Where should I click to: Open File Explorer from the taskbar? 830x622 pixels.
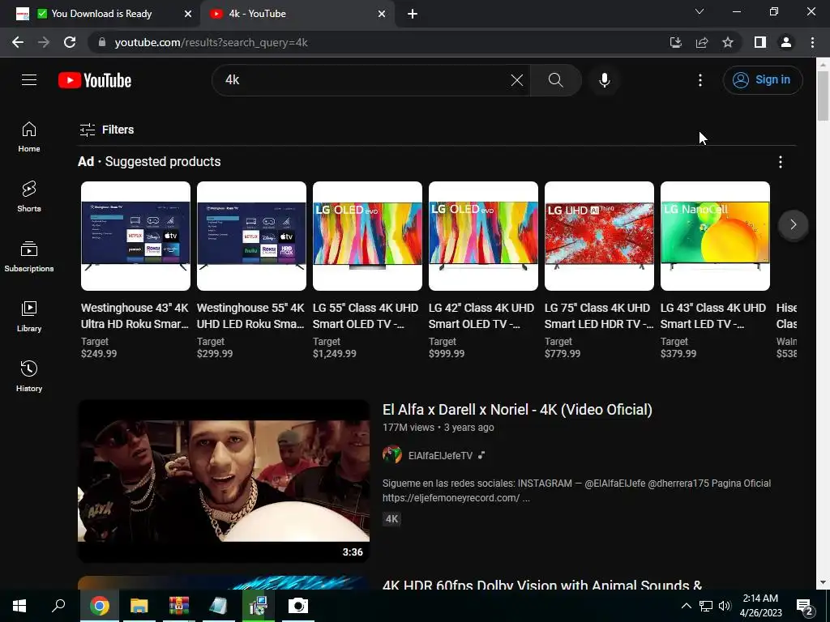139,606
